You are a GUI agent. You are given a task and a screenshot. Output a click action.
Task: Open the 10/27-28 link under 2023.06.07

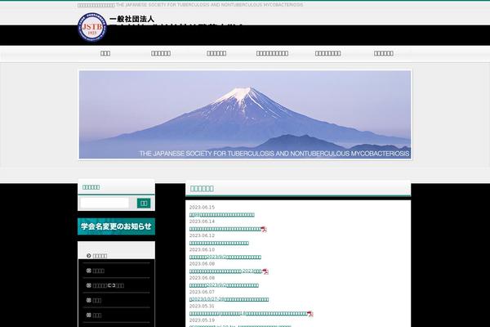coord(229,299)
